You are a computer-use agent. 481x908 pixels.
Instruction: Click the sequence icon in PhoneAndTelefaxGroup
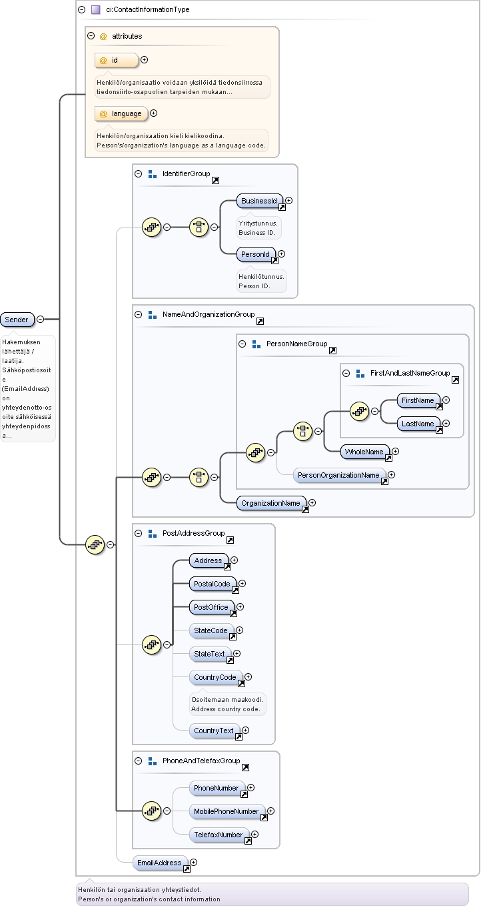[152, 811]
